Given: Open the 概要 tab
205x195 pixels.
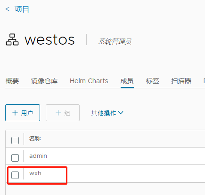Looking at the screenshot, I should 12,81.
